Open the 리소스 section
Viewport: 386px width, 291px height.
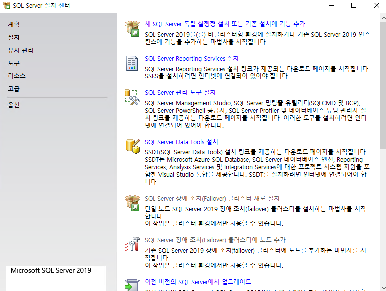tap(17, 76)
